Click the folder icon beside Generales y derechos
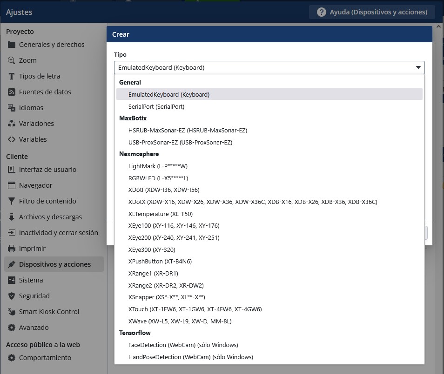The width and height of the screenshot is (444, 374). pos(12,45)
